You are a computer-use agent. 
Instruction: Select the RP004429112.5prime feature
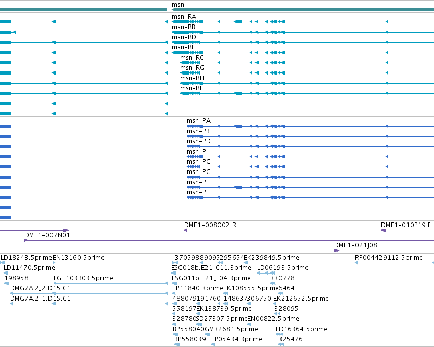click(x=389, y=258)
